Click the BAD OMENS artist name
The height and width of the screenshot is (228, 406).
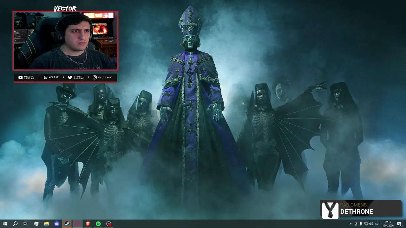coord(353,205)
